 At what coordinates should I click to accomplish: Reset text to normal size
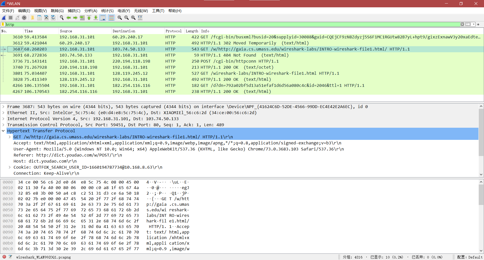click(x=133, y=18)
